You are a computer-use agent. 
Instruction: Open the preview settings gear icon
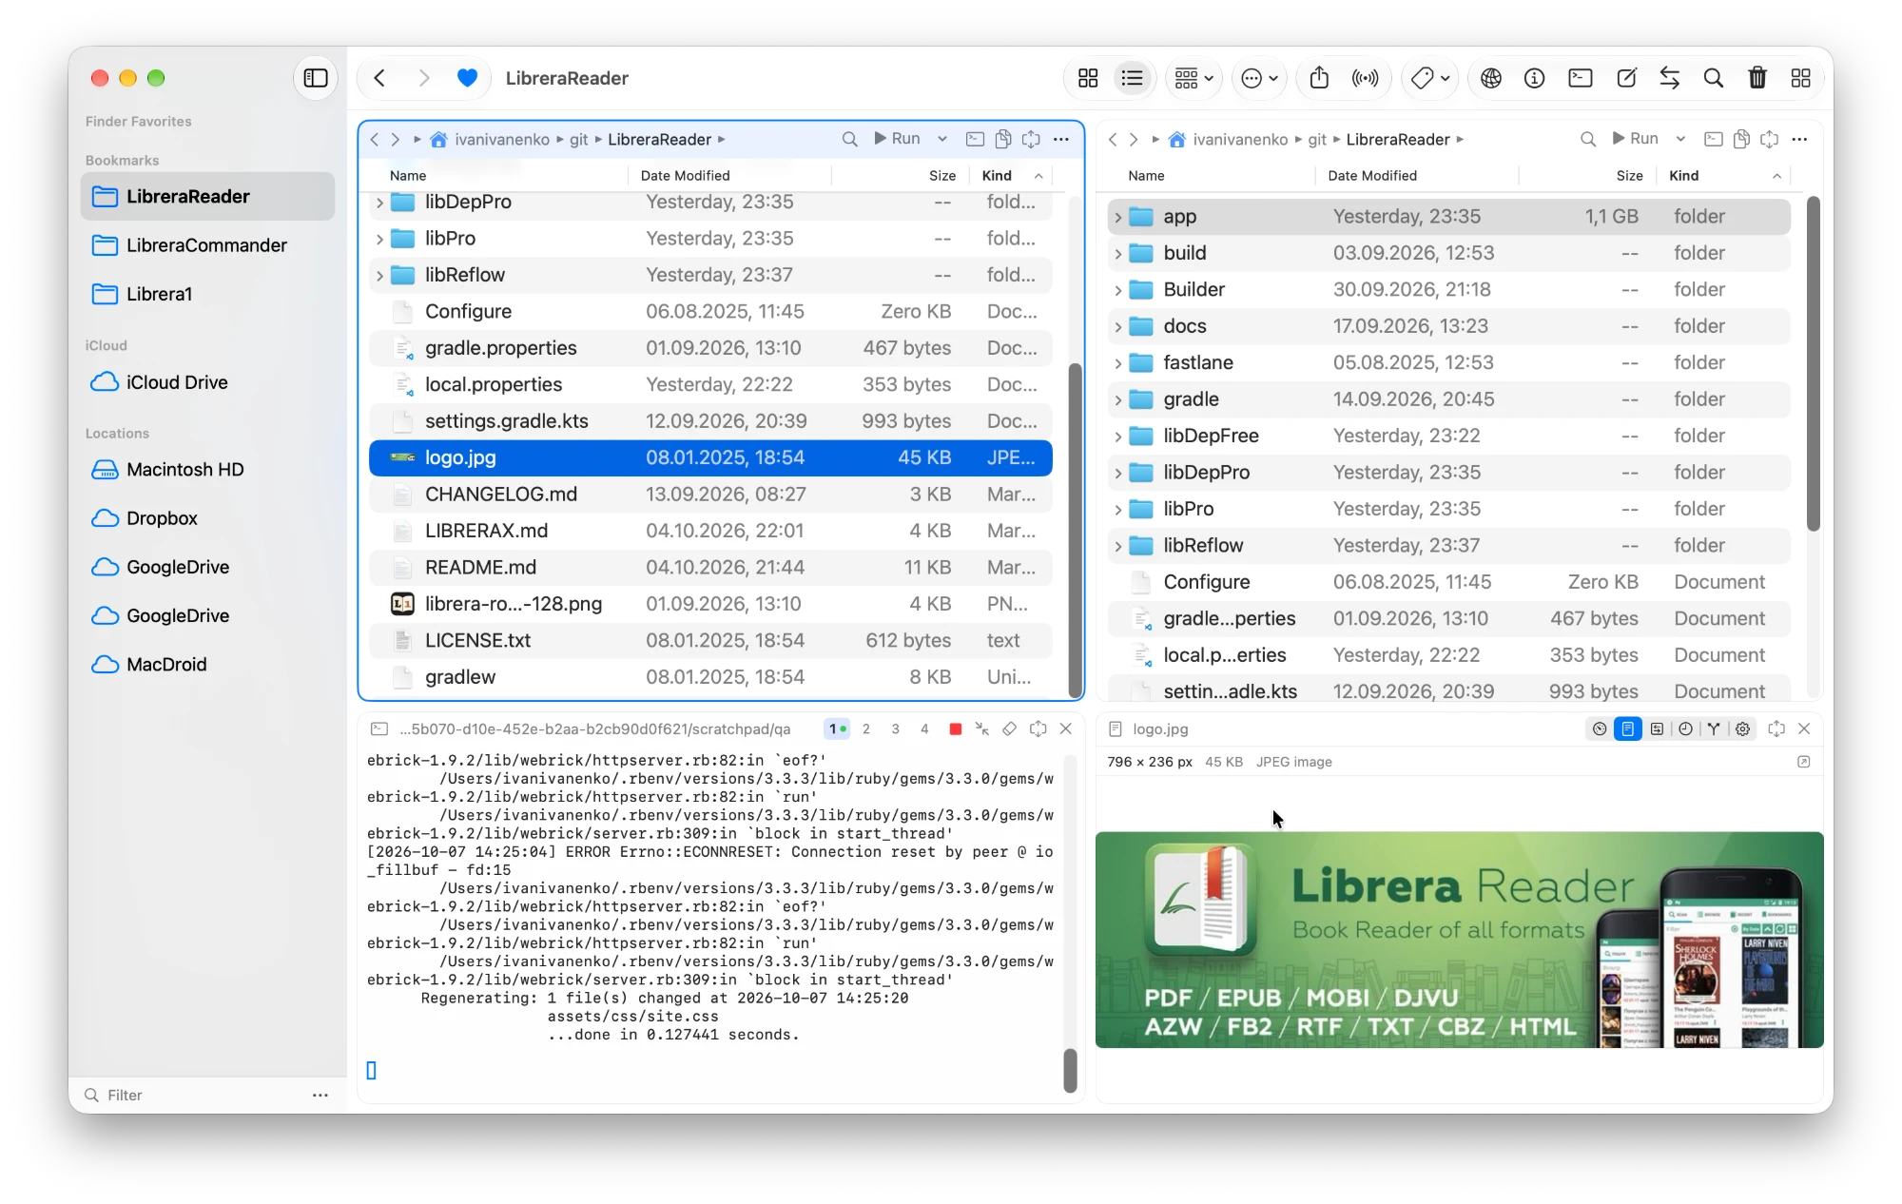[1742, 728]
